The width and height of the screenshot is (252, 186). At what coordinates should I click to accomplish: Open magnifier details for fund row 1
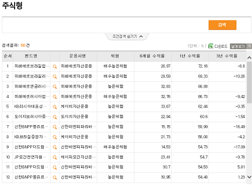pyautogui.click(x=54, y=66)
